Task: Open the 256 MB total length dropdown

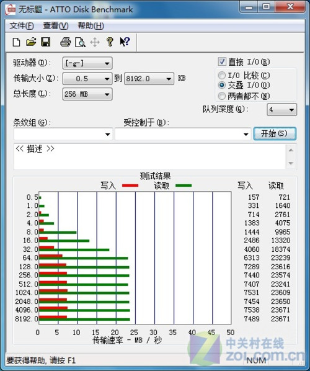Action: [87, 94]
